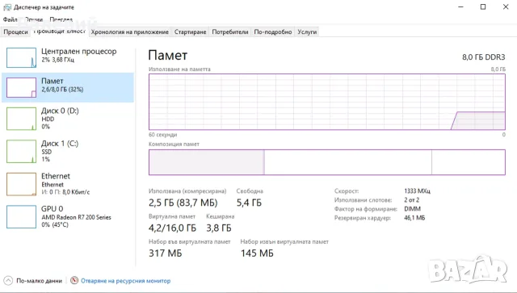Click the Диск 0 (D:) label
This screenshot has height=293, width=517.
(x=60, y=111)
